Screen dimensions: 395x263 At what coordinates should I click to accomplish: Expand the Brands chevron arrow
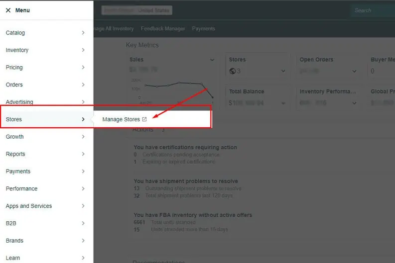pos(83,241)
